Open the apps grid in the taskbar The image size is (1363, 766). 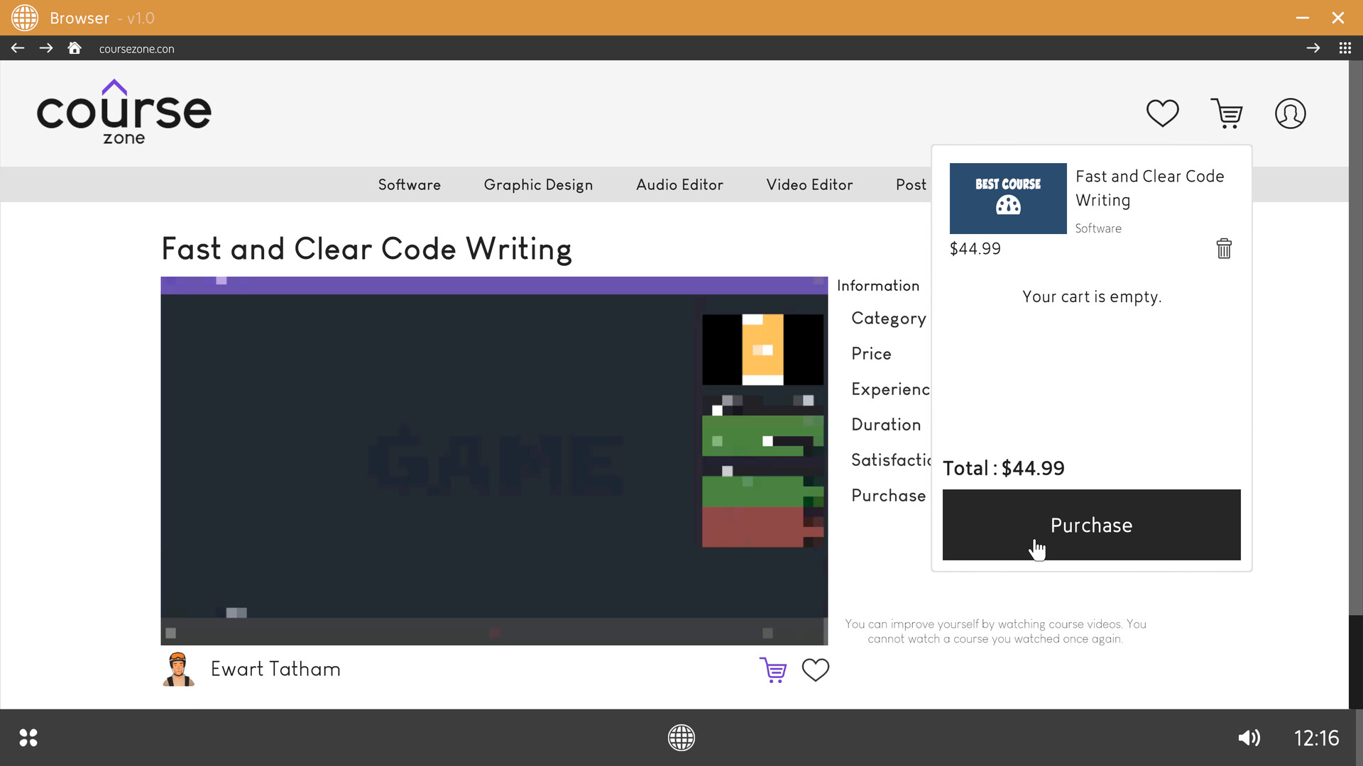pyautogui.click(x=29, y=738)
